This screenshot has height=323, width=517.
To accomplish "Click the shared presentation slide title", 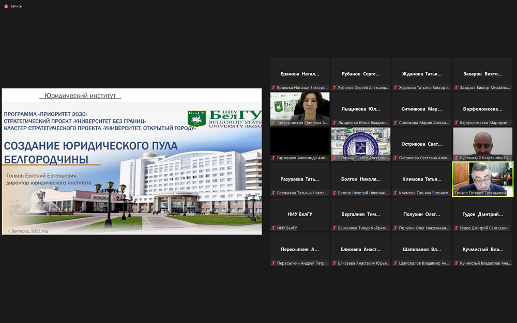I will pos(90,152).
